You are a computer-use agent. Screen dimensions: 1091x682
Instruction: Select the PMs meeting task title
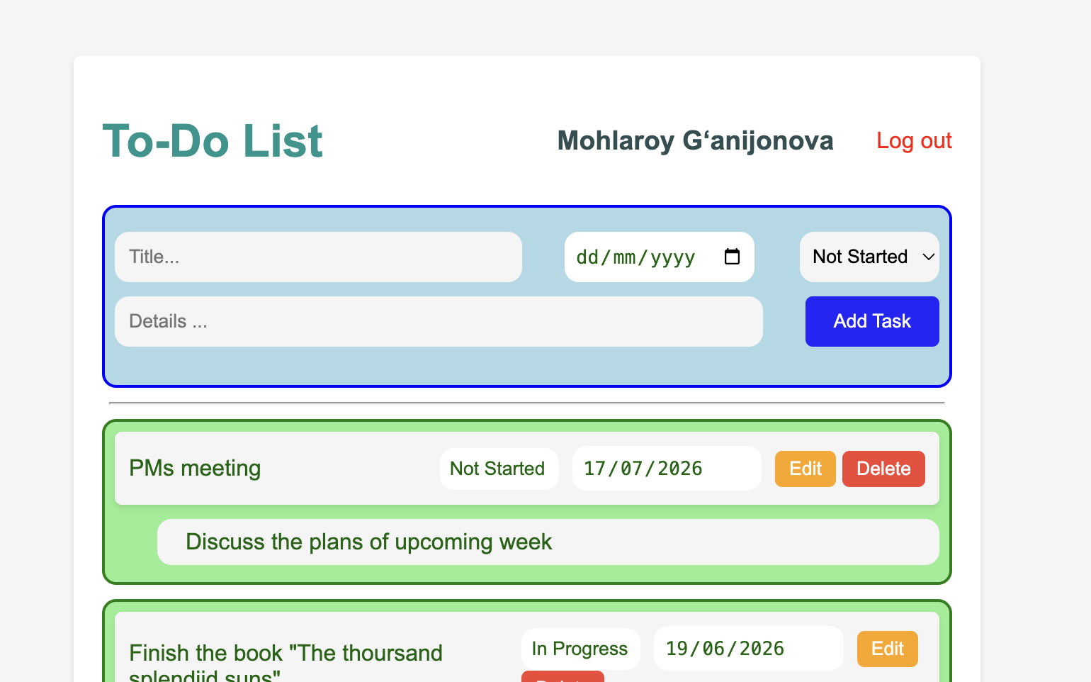click(x=195, y=468)
